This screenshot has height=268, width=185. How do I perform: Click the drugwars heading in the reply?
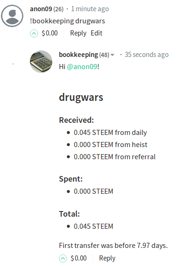[81, 98]
